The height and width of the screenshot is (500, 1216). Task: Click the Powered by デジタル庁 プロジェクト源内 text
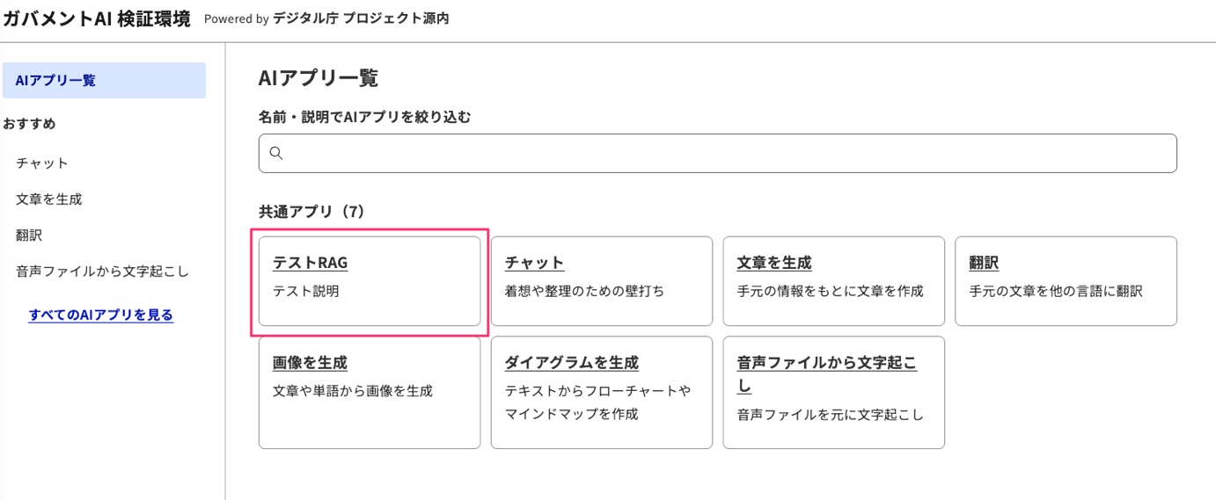[326, 18]
